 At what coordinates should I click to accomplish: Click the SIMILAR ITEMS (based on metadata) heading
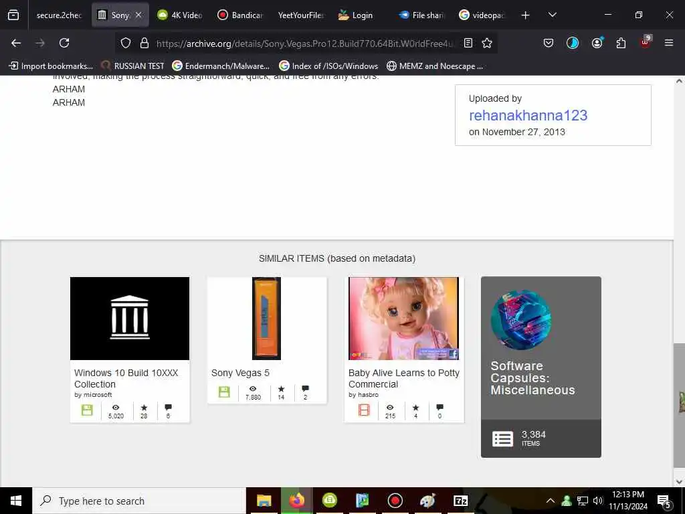click(x=337, y=258)
